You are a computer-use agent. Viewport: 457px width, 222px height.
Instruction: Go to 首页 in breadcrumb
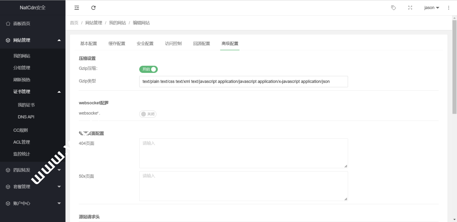click(x=74, y=23)
